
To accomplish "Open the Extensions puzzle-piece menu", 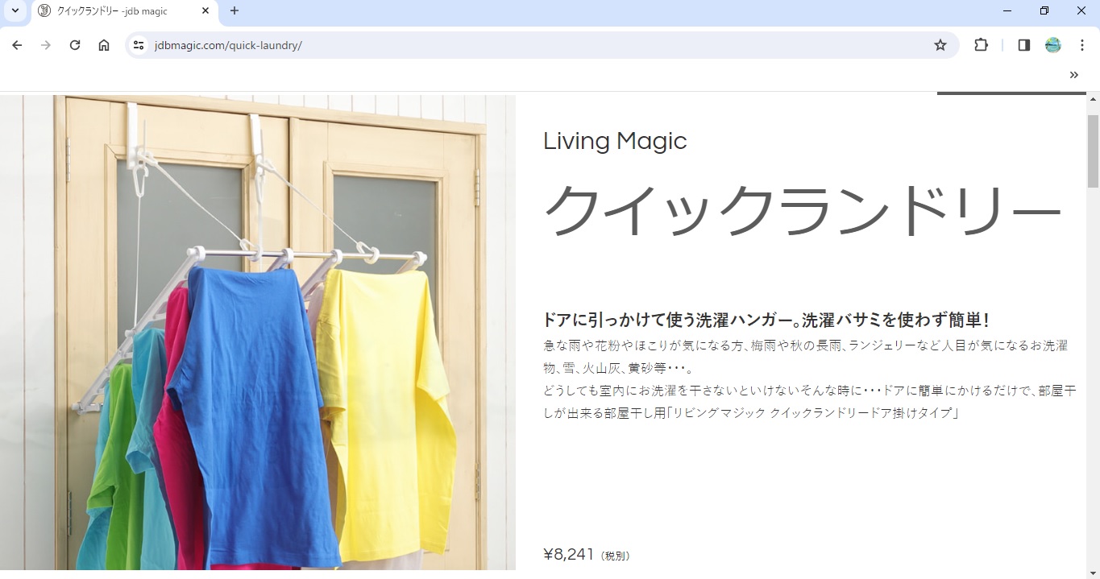I will pyautogui.click(x=981, y=45).
